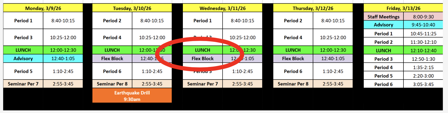Select the Tuesday, 3/10/26 header cell
The image size is (448, 113).
tap(132, 8)
